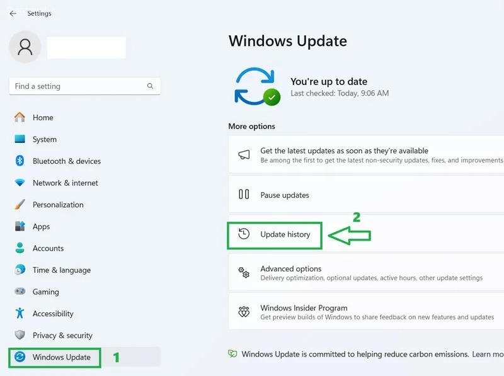Viewport: 504px width, 376px height.
Task: Open Windows Insider Program settings
Action: click(x=366, y=312)
